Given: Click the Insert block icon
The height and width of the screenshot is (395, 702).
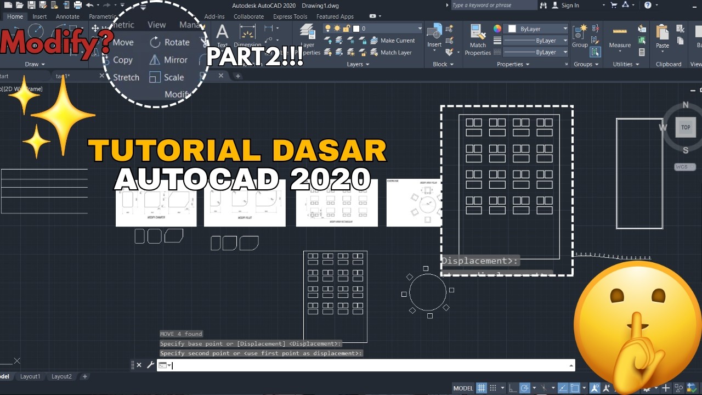Looking at the screenshot, I should [434, 36].
